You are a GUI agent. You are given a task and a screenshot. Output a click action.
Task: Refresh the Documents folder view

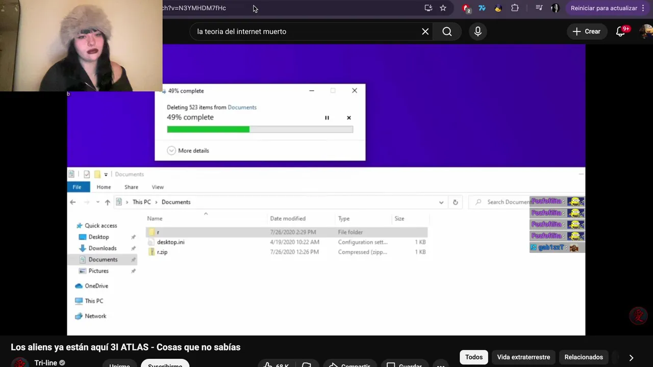click(455, 202)
